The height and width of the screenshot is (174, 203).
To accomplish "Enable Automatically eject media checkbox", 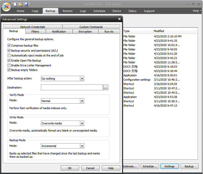I will click(x=9, y=56).
